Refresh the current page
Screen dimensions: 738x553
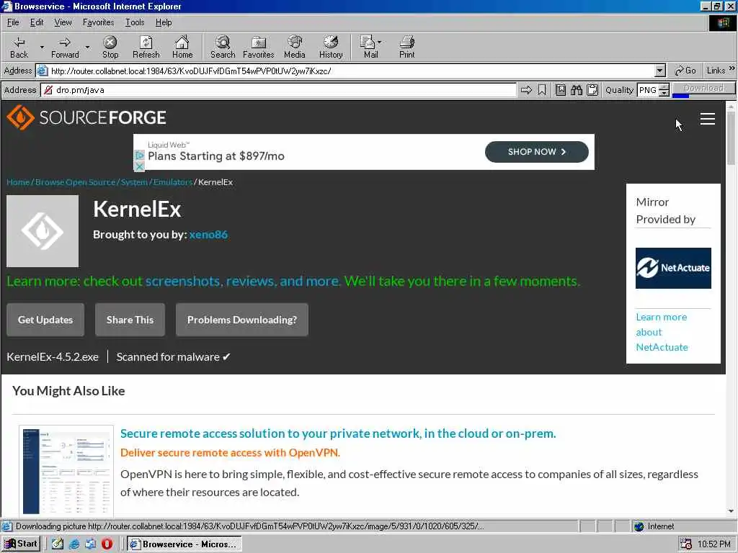(x=146, y=47)
